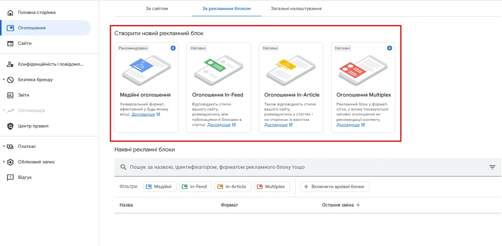Click the Конфіденційність і повідомлення icon
The width and height of the screenshot is (502, 246).
(10, 64)
